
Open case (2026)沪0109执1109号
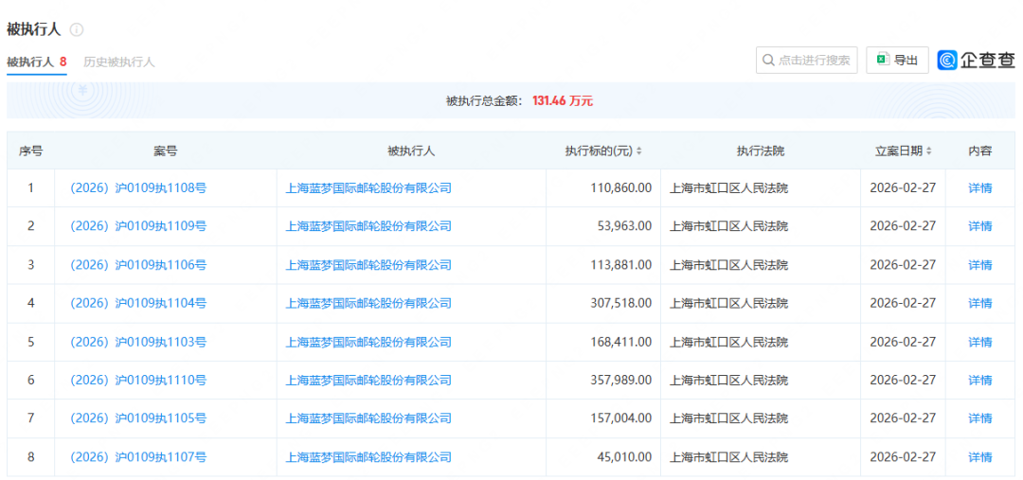click(x=138, y=226)
